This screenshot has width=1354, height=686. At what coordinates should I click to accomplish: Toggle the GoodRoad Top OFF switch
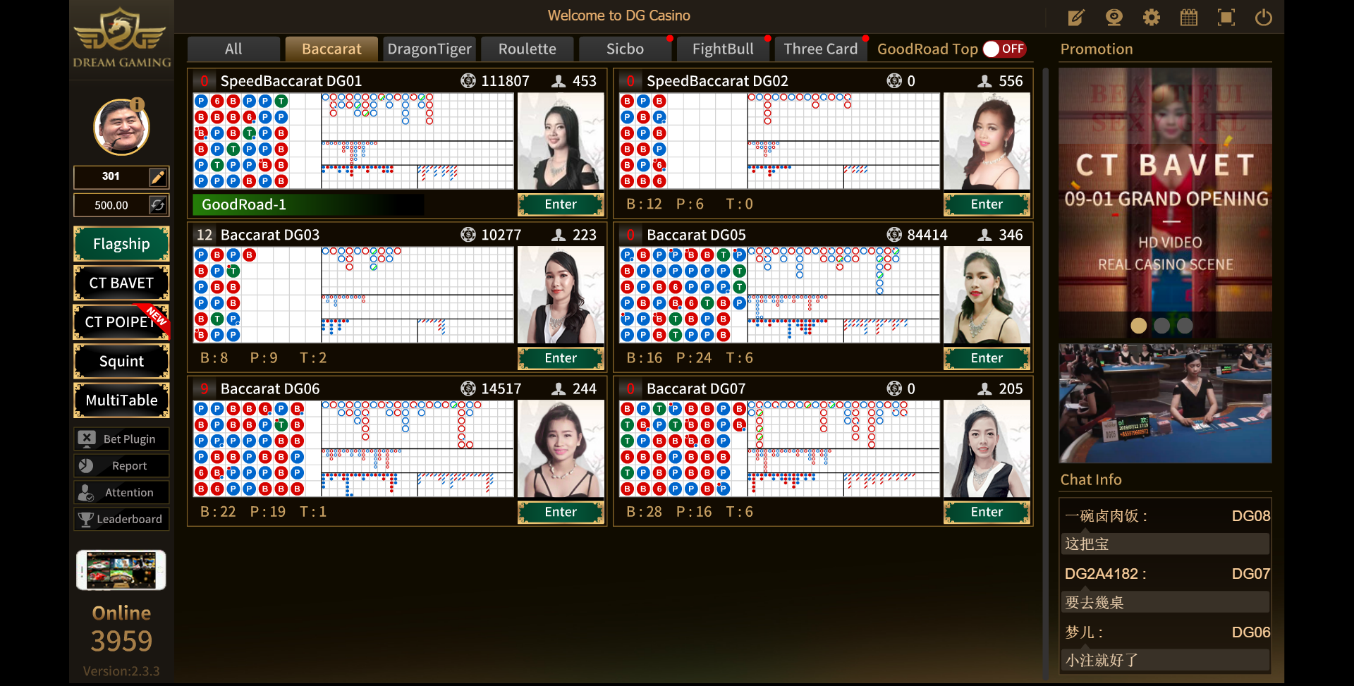[x=1004, y=49]
